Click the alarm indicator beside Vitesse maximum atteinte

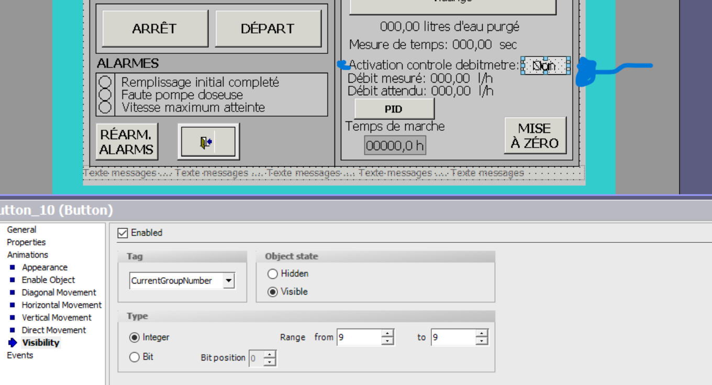pyautogui.click(x=106, y=107)
